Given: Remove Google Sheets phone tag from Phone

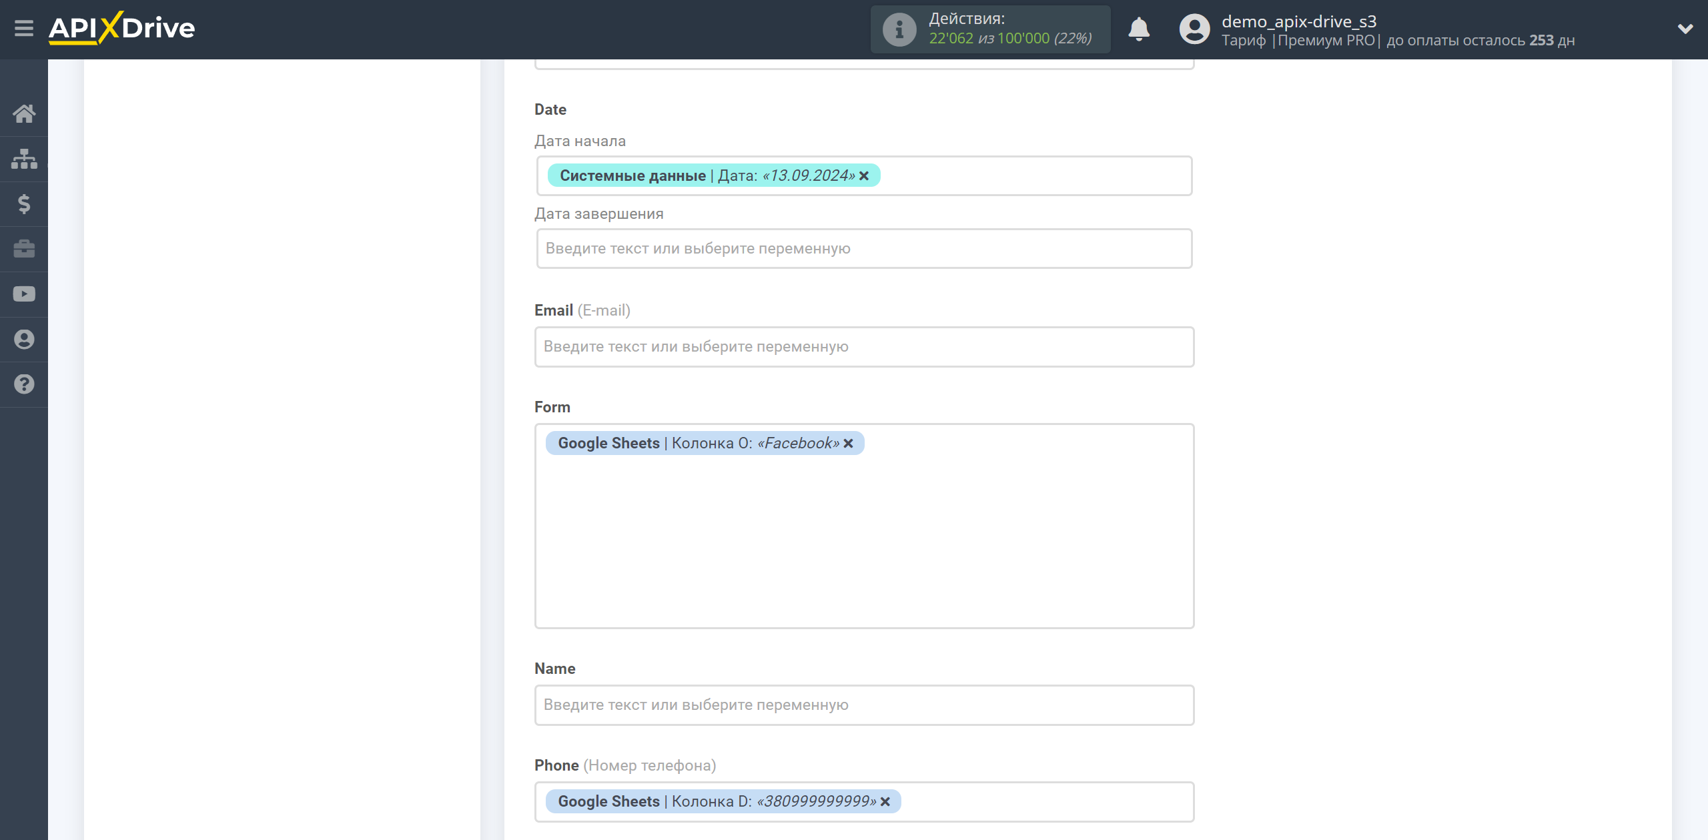Looking at the screenshot, I should coord(888,802).
